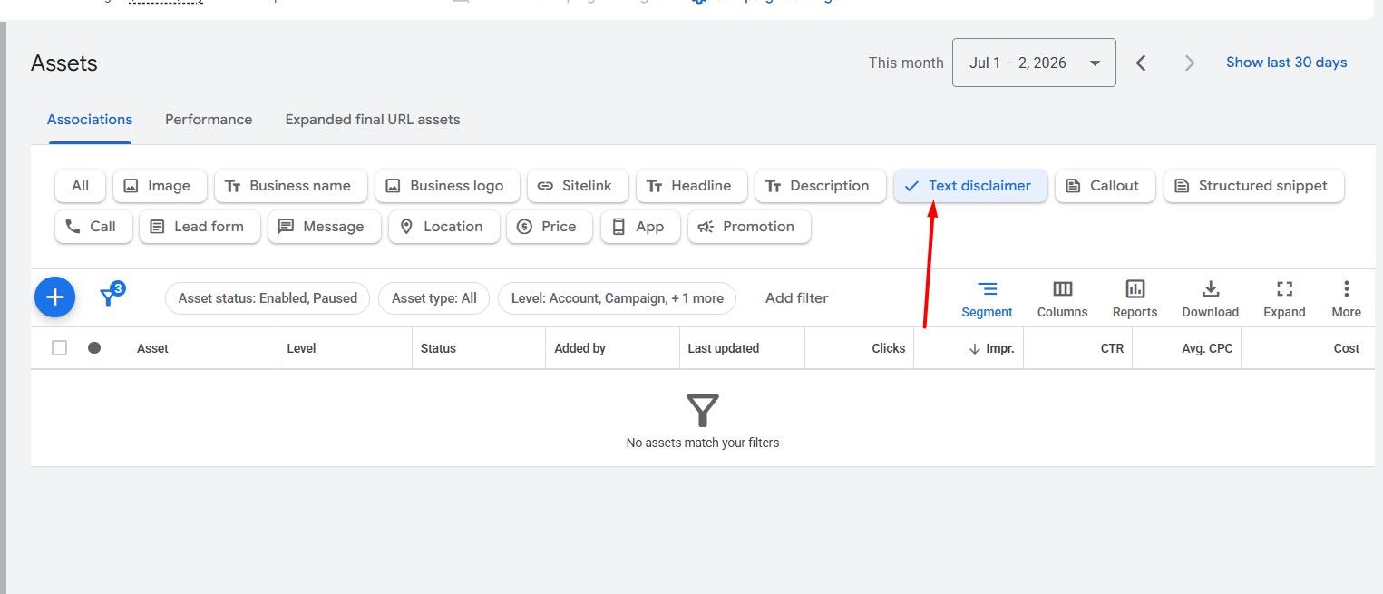Open the Segment menu
Screen dimensions: 1383x594
click(987, 299)
